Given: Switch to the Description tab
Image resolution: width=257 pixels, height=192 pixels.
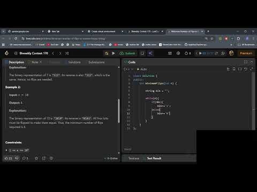Looking at the screenshot, I should (x=14, y=62).
